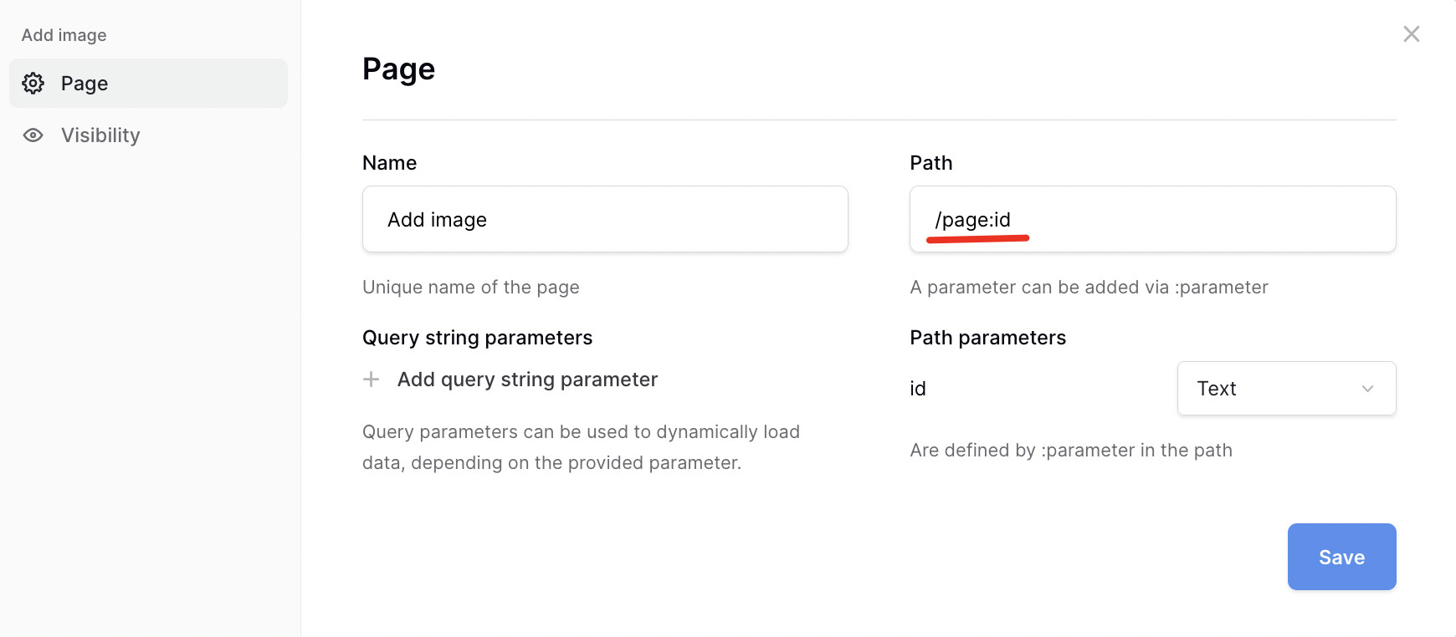
Task: Click the plus icon for query parameters
Action: (372, 380)
